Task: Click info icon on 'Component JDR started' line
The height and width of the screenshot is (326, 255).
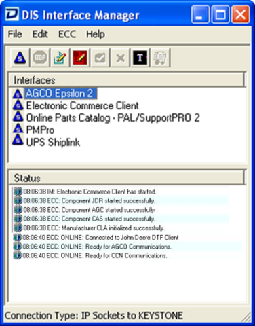Action: pyautogui.click(x=18, y=200)
